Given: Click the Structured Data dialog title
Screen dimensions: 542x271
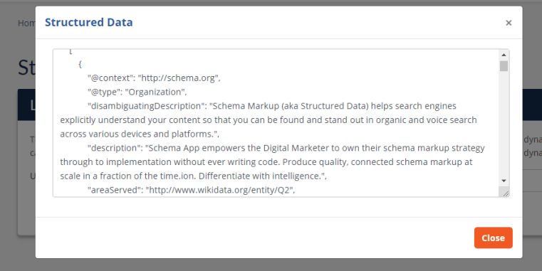Looking at the screenshot, I should pos(89,23).
